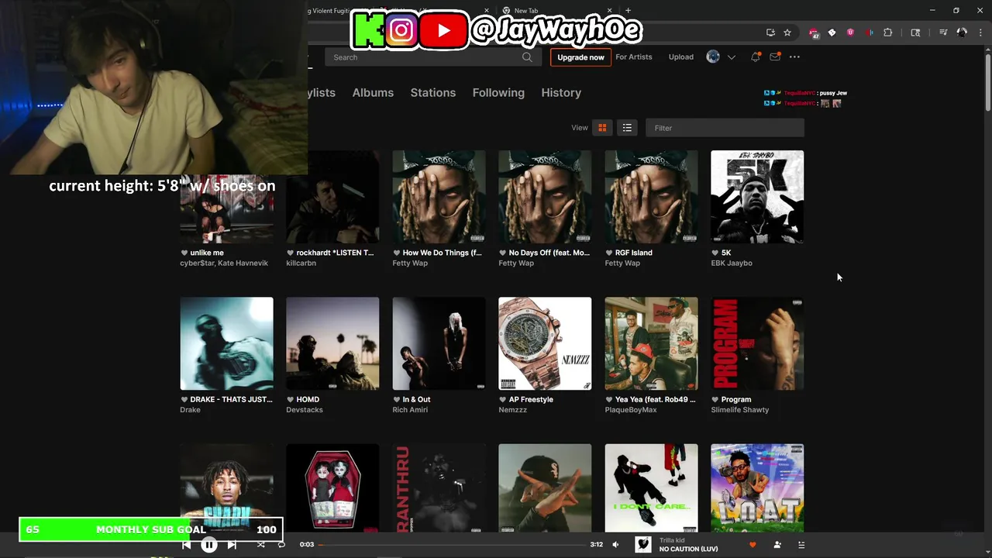The width and height of the screenshot is (992, 558).
Task: Open the DRAKE - THATS JUST... track title
Action: coord(231,400)
